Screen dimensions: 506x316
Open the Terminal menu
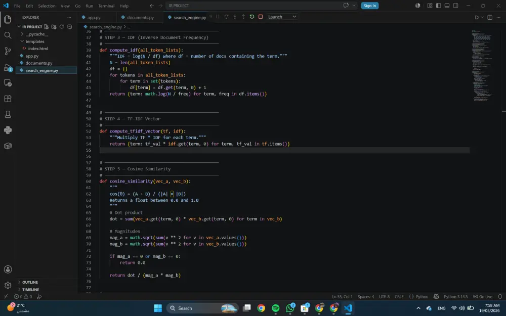(106, 6)
